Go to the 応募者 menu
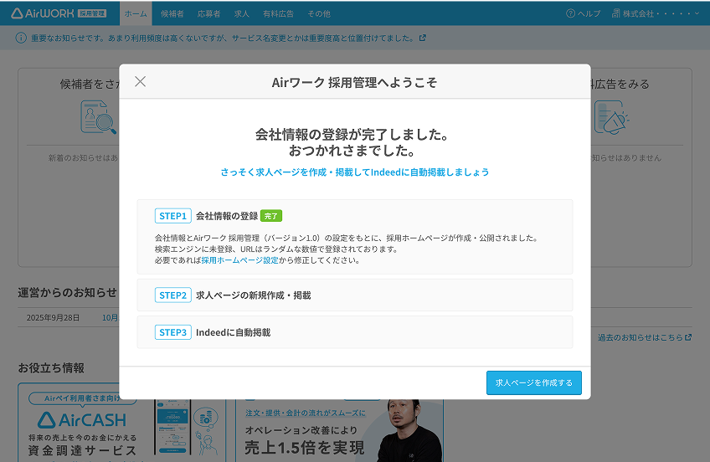Image resolution: width=710 pixels, height=462 pixels. pyautogui.click(x=208, y=13)
